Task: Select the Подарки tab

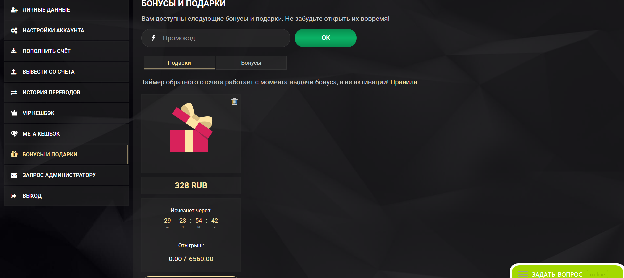Action: pos(179,63)
